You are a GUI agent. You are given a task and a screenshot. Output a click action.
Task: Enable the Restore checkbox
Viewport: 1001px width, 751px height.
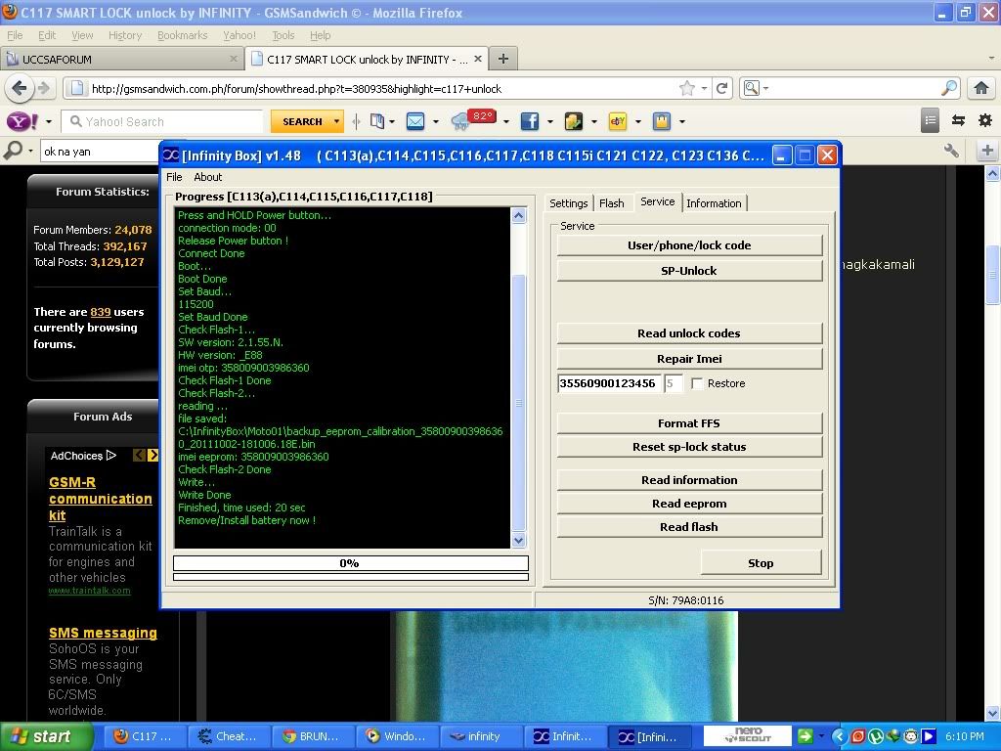697,383
